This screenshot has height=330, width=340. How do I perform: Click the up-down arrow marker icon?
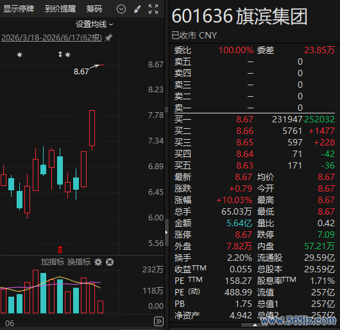tap(60, 54)
